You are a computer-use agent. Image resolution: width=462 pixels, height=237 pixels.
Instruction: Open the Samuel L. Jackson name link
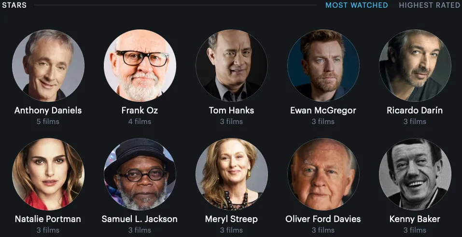[140, 219]
